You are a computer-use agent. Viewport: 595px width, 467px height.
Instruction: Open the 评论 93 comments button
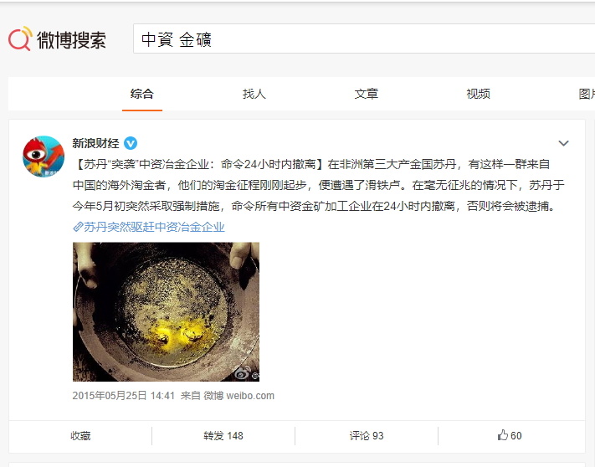[367, 435]
